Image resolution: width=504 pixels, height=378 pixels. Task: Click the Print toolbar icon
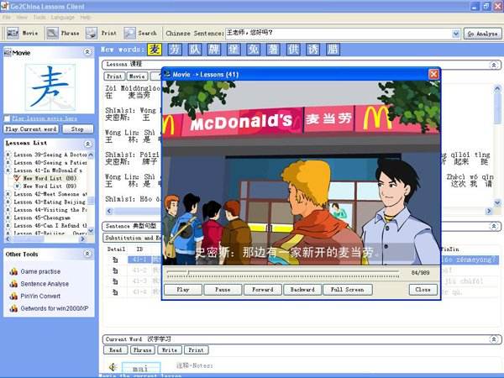coord(92,33)
